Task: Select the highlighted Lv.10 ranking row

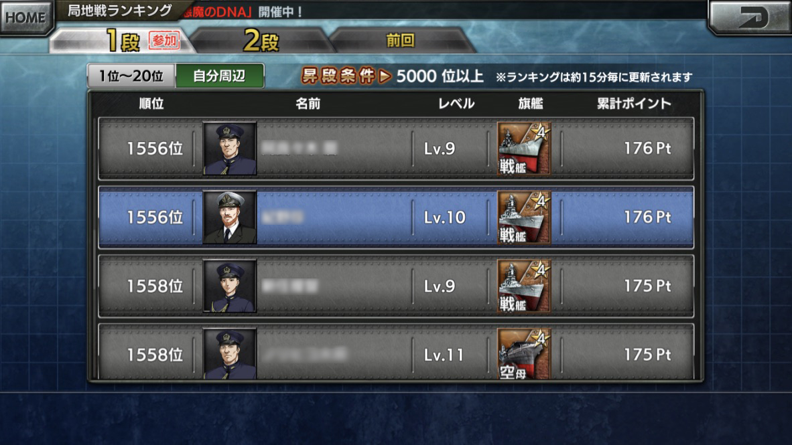Action: [x=396, y=217]
